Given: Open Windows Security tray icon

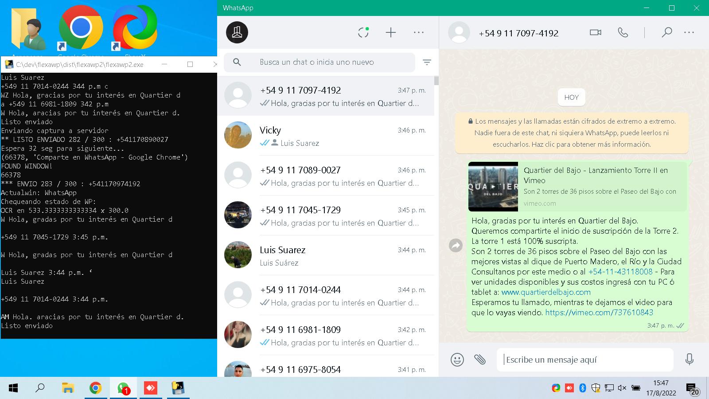Looking at the screenshot, I should (x=596, y=388).
